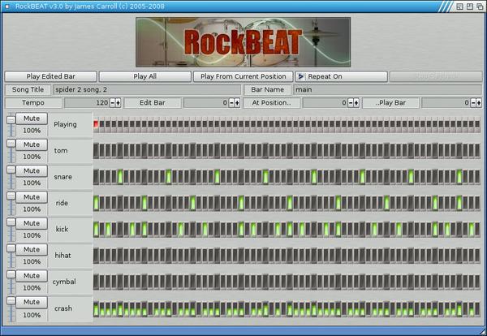Increase Play Bar value with plus
This screenshot has width=487, height=336.
tap(477, 103)
